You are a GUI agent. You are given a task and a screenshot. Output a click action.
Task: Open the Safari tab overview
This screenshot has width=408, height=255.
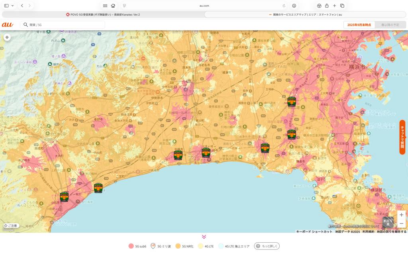[x=342, y=6]
